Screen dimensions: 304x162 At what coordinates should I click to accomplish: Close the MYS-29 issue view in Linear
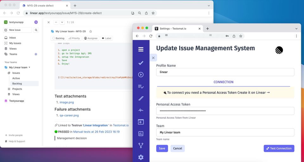point(49,22)
